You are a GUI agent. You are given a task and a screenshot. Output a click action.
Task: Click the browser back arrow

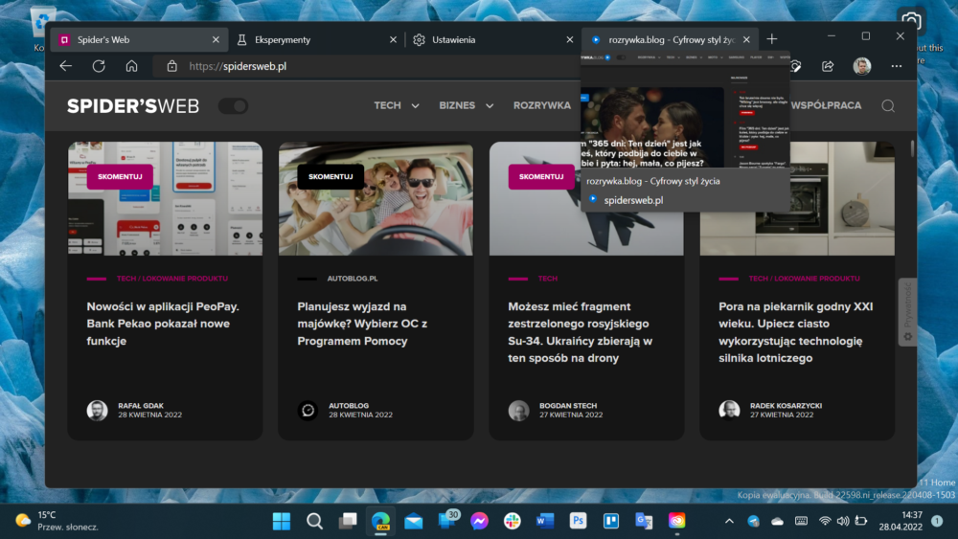65,66
